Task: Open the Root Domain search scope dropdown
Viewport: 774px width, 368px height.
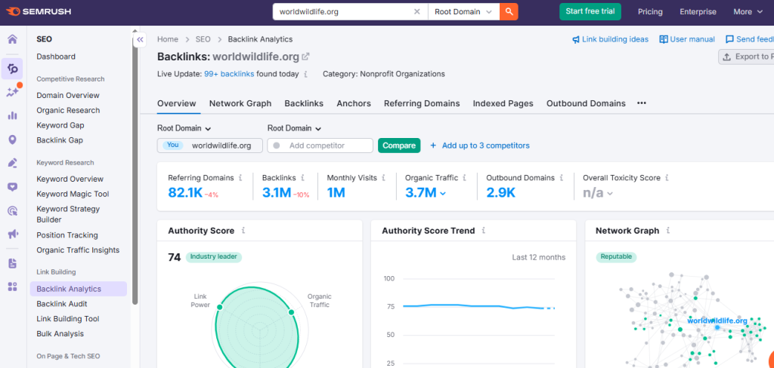Action: tap(463, 11)
